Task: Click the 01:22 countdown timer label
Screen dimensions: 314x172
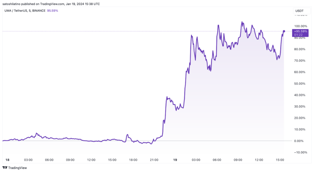Action: tap(298, 35)
